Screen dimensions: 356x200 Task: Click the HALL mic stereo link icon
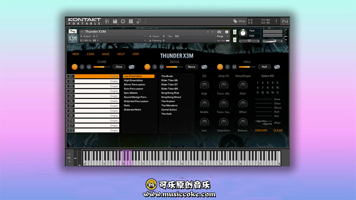277,67
